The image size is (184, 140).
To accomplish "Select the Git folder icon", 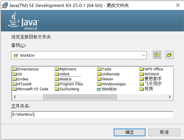I will pyautogui.click(x=15, y=74).
